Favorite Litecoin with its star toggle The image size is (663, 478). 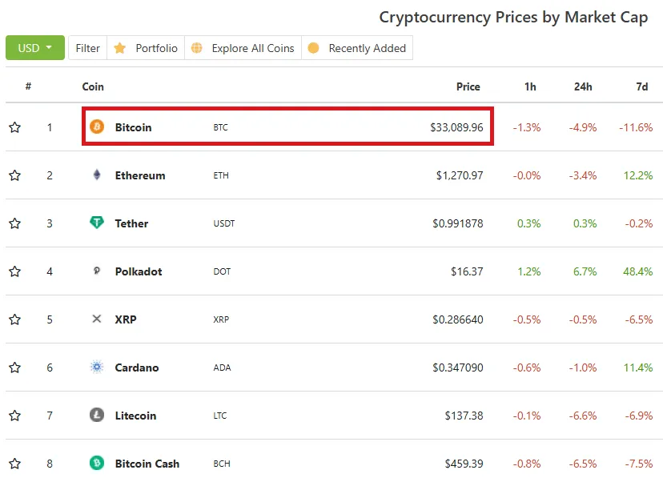(x=14, y=416)
